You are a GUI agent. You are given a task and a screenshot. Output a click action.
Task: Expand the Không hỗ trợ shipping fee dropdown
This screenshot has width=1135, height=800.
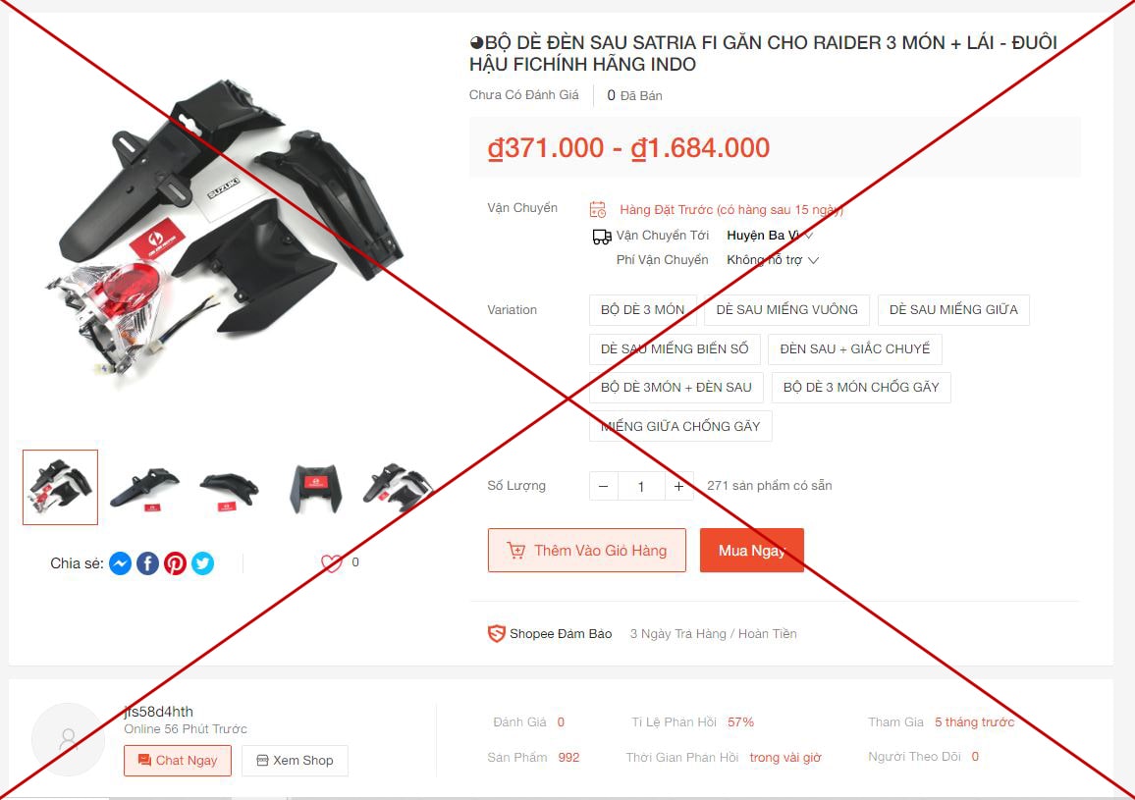point(773,260)
